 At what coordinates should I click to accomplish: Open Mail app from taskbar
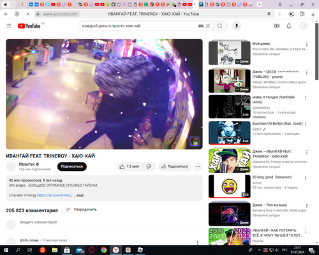[x=80, y=250]
